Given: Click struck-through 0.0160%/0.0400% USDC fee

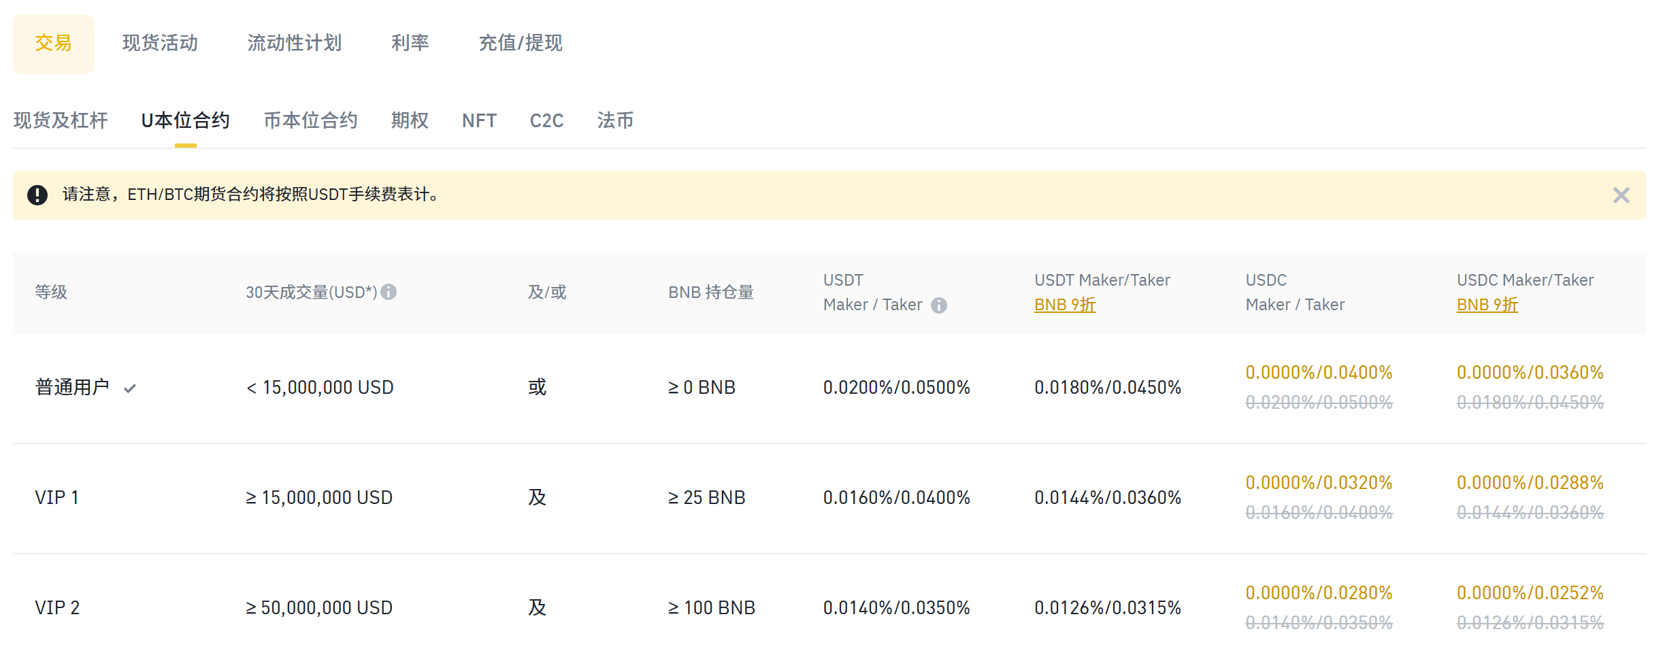Looking at the screenshot, I should 1319,513.
